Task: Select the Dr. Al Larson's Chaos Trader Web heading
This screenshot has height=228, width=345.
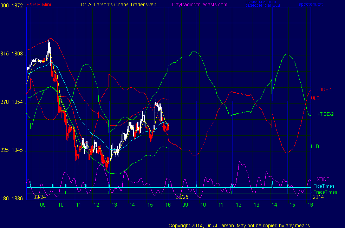Action: coord(118,5)
